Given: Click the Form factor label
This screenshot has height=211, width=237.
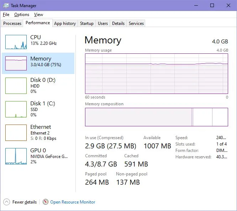Looking at the screenshot, I should coord(187,151).
